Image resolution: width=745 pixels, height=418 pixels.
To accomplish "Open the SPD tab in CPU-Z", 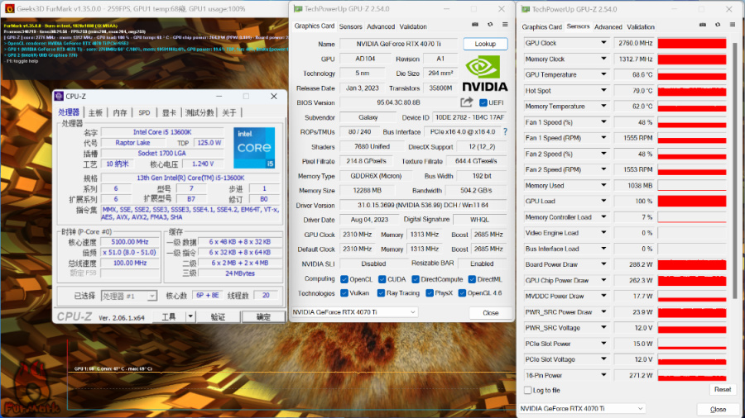I will tap(144, 112).
